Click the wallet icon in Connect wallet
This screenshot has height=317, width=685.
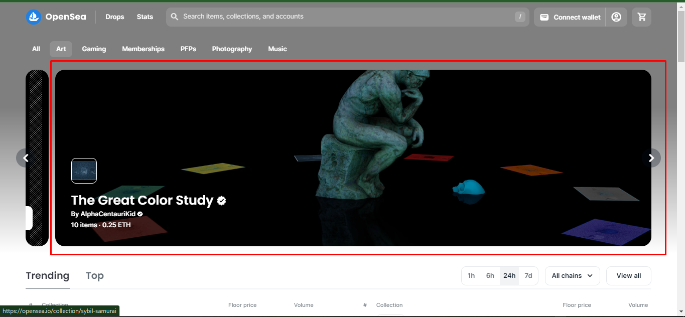544,17
